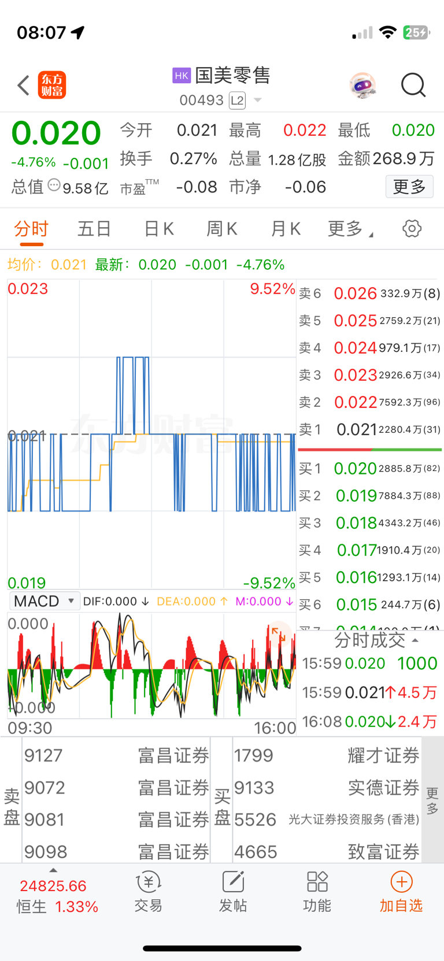Viewport: 444px width, 961px height.
Task: Tap the 总值 info circle icon
Action: click(x=54, y=185)
